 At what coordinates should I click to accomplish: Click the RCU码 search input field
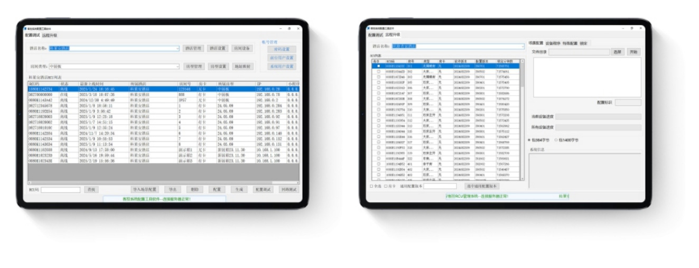tap(60, 189)
